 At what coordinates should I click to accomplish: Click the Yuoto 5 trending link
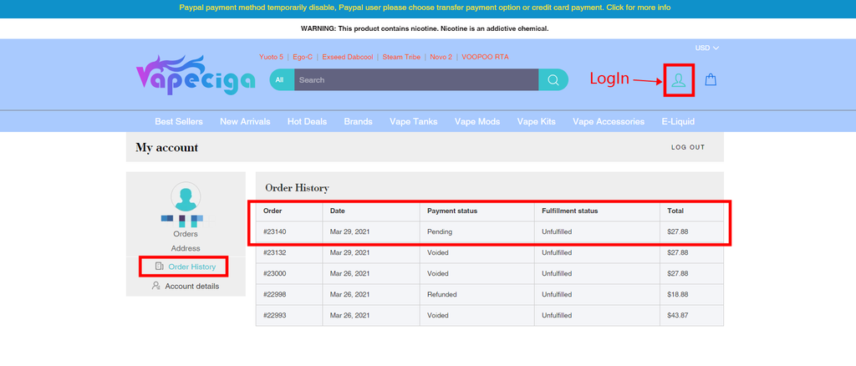click(272, 57)
